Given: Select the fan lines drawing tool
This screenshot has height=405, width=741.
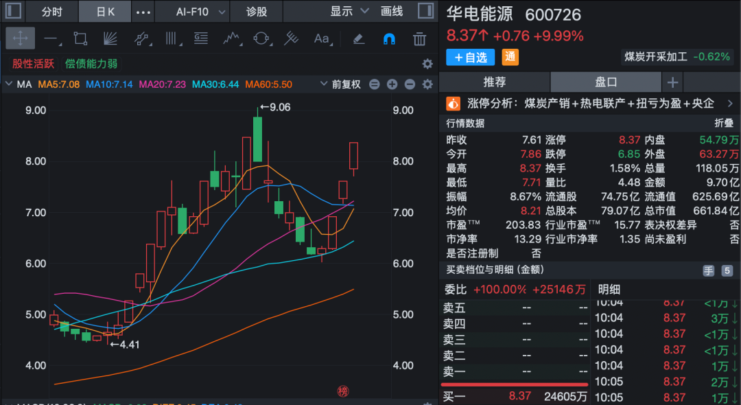Looking at the screenshot, I should click(x=110, y=38).
